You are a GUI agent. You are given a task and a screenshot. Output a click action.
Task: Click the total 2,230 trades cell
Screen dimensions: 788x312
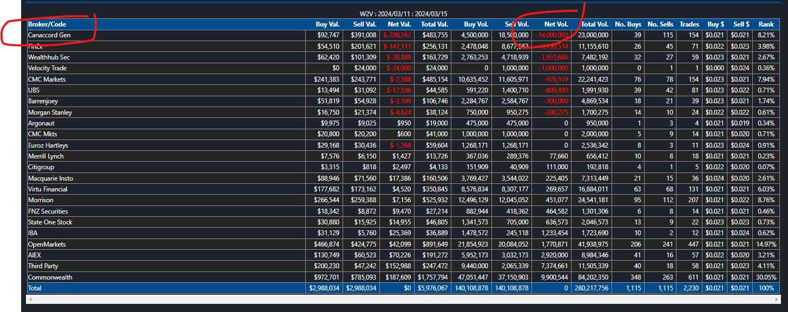point(691,288)
